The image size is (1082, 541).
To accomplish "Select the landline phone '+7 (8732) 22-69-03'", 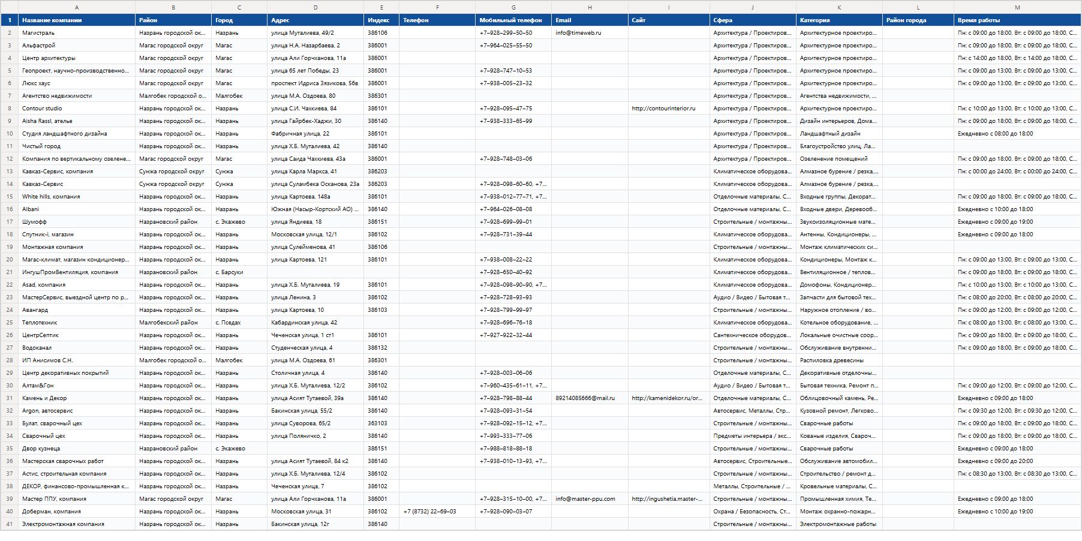I will pyautogui.click(x=437, y=511).
